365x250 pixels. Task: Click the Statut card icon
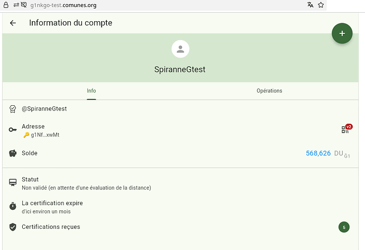click(13, 183)
